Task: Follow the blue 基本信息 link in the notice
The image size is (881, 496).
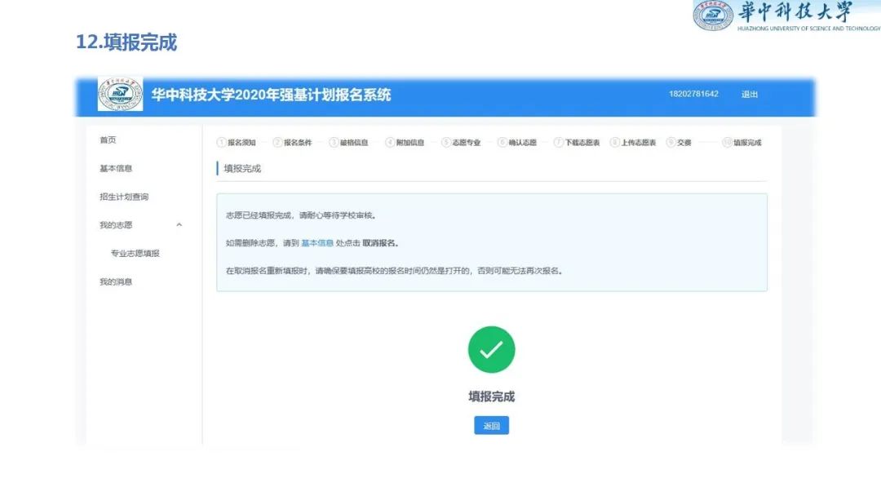Action: tap(317, 242)
